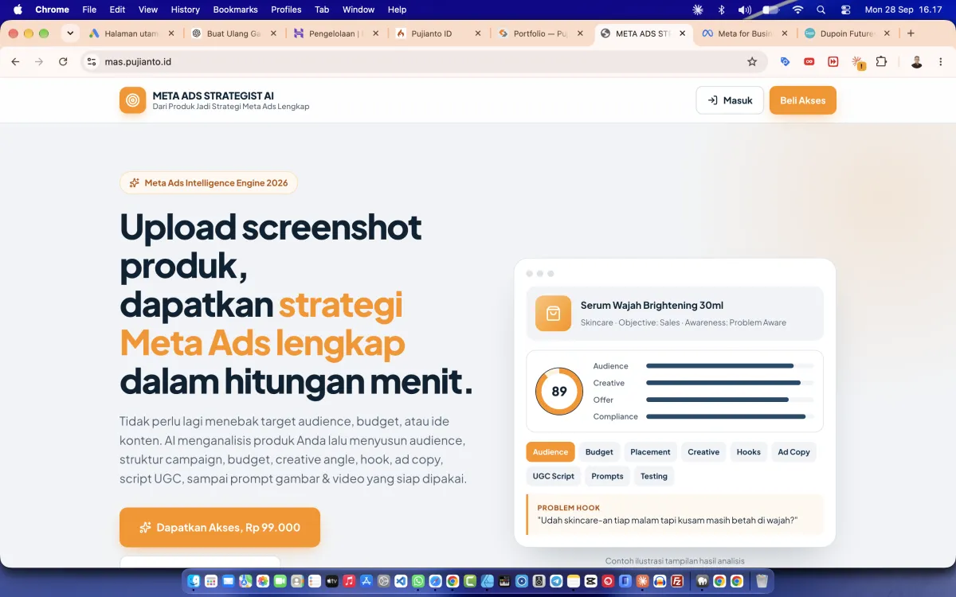Open the File menu

[89, 10]
